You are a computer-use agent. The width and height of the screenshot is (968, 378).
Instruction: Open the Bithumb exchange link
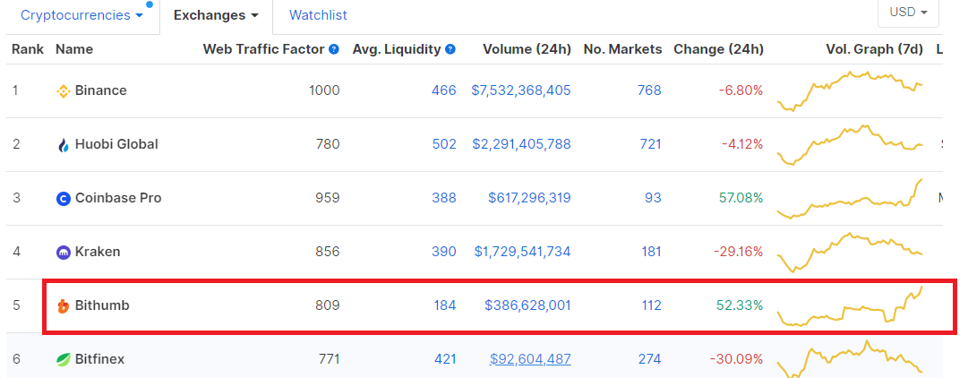point(102,305)
